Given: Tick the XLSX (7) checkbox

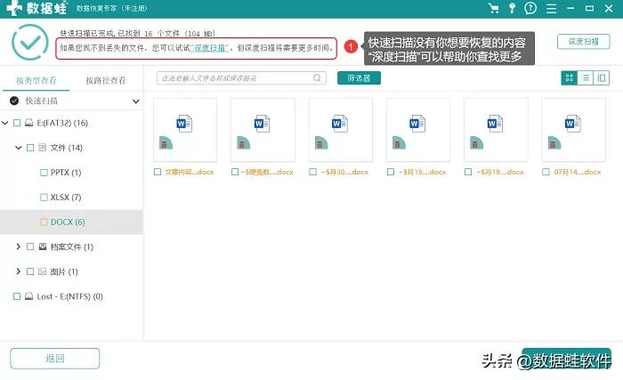Looking at the screenshot, I should pos(44,198).
